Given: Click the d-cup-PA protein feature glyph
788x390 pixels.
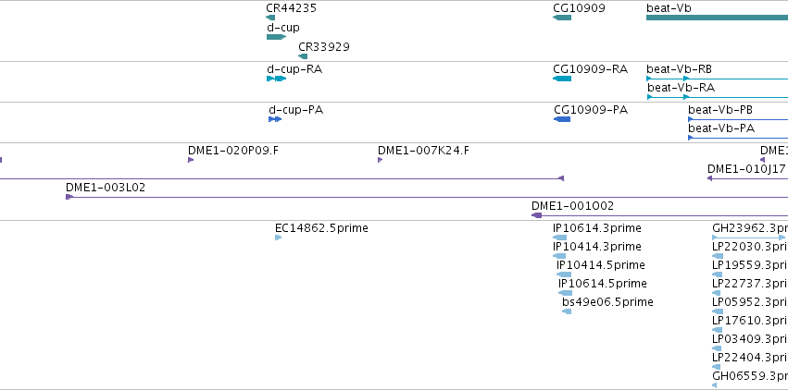Looking at the screenshot, I should point(275,119).
